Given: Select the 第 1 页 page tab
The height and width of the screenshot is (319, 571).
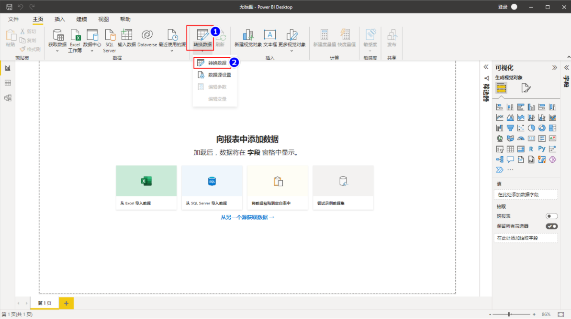Looking at the screenshot, I should click(45, 303).
